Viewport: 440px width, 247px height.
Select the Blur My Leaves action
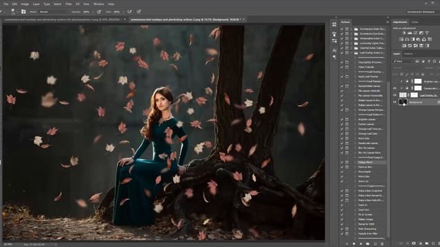(366, 148)
